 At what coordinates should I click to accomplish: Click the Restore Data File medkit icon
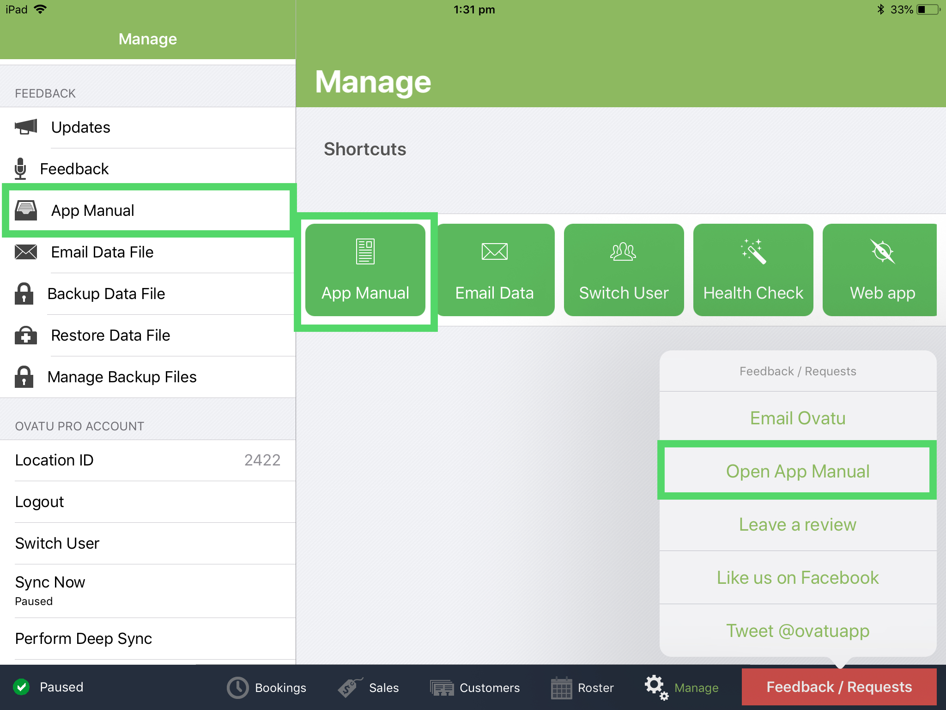tap(26, 335)
